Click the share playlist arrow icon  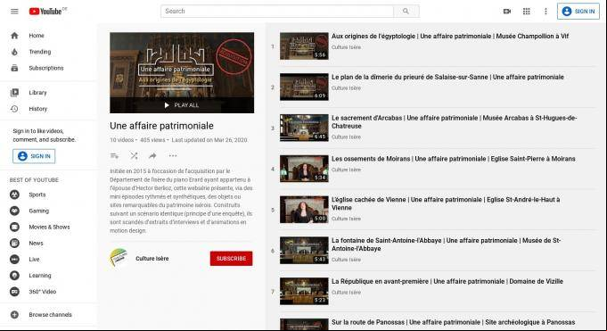[x=152, y=156]
